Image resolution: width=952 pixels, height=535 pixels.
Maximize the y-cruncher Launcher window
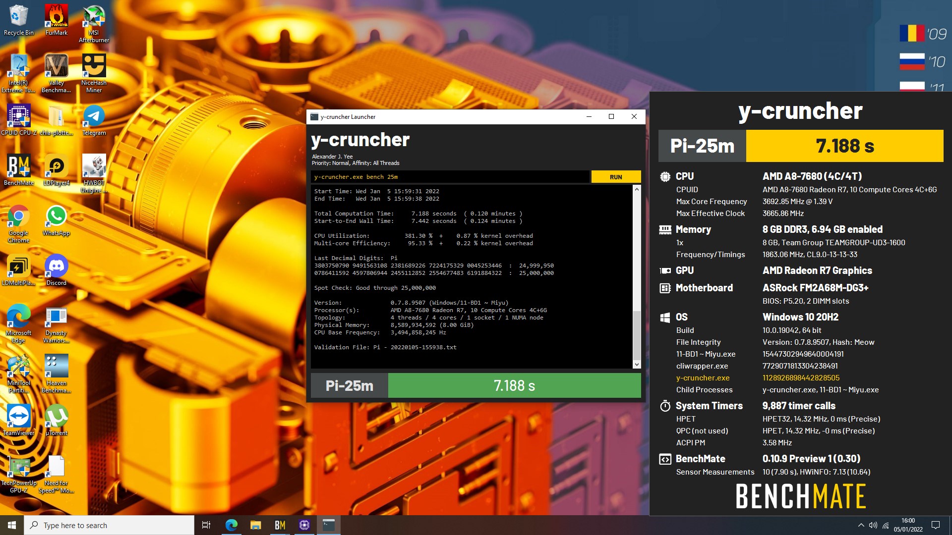[611, 117]
